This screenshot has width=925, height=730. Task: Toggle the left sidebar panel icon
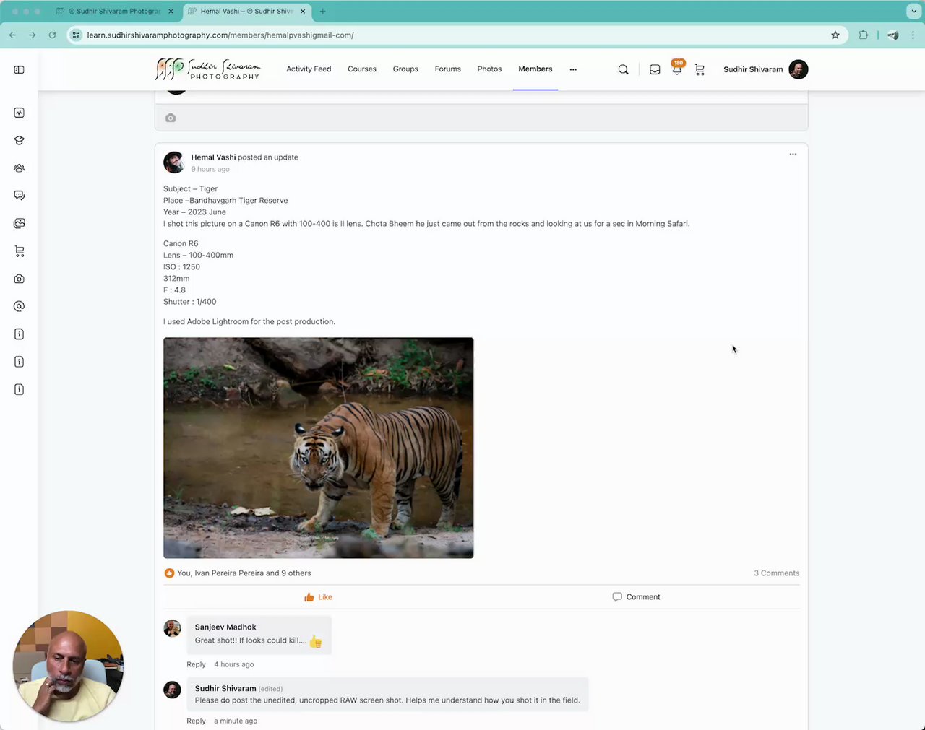point(20,69)
